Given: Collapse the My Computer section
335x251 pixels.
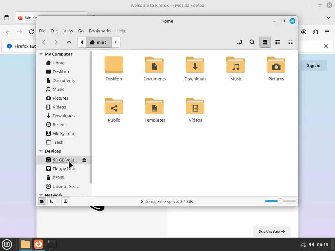Looking at the screenshot, I should [x=41, y=54].
